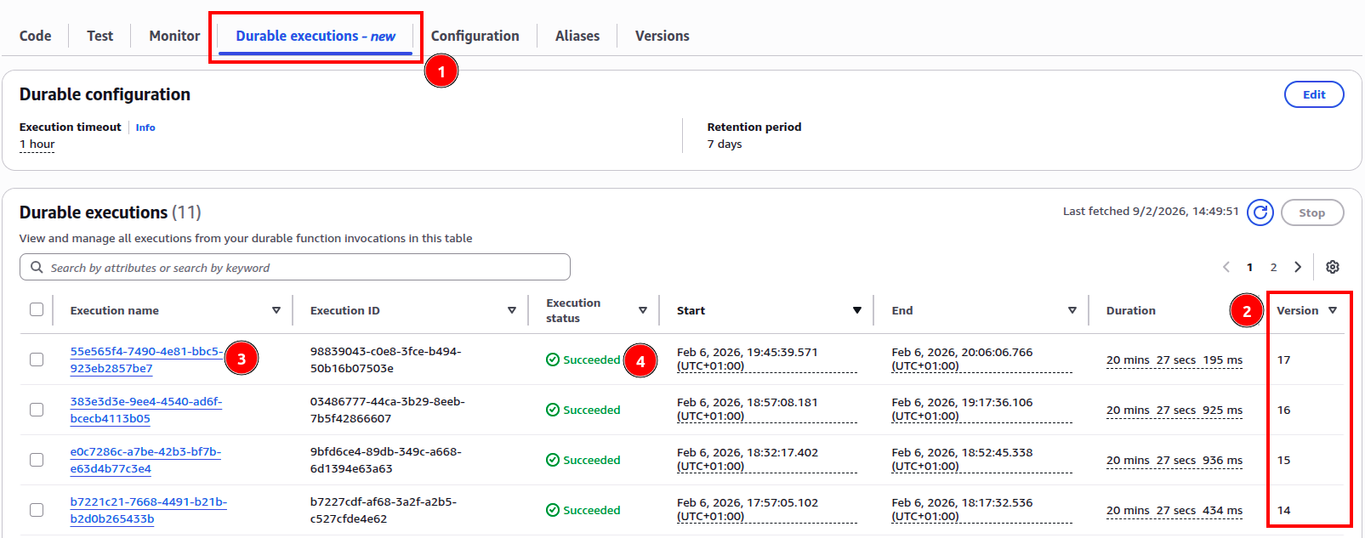Screen dimensions: 1365x538
Task: Click the Succeeded status icon for version 16
Action: click(553, 410)
